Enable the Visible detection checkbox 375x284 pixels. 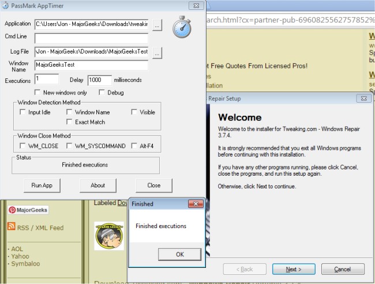click(134, 112)
